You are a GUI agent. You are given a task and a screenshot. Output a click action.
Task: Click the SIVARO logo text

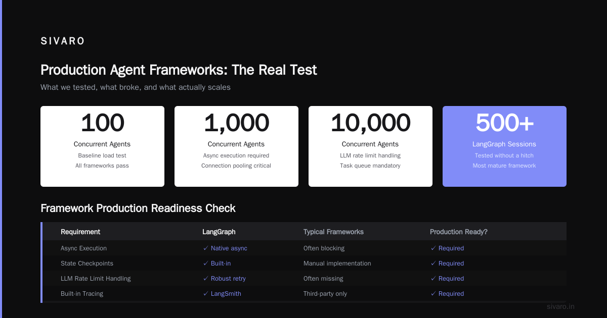click(63, 41)
